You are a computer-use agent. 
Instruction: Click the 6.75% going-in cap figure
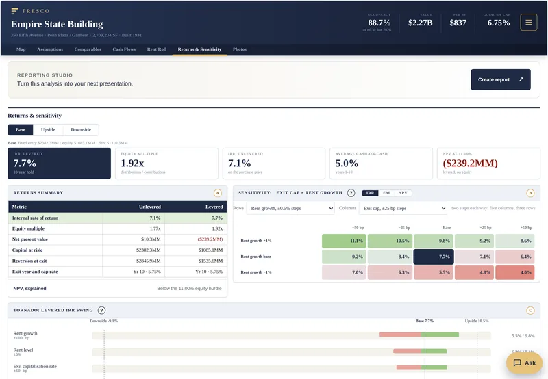pos(499,23)
